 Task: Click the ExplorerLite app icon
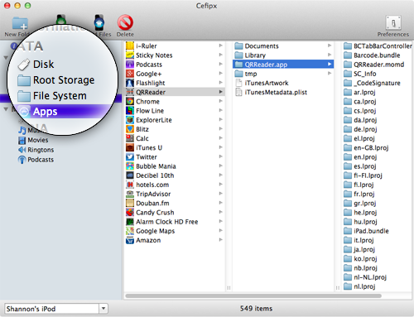click(130, 120)
